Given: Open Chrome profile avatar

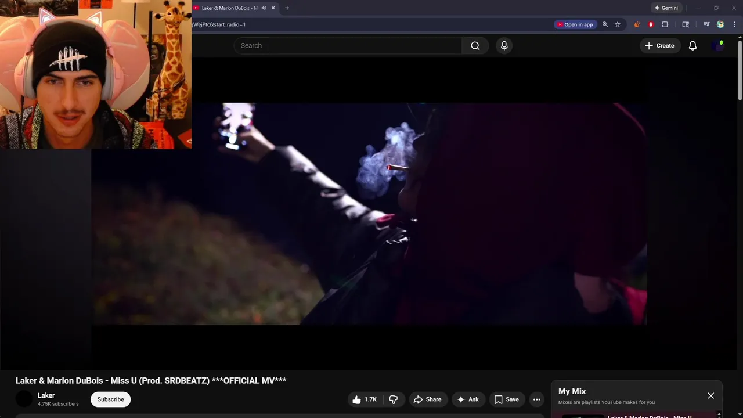Looking at the screenshot, I should [x=720, y=24].
